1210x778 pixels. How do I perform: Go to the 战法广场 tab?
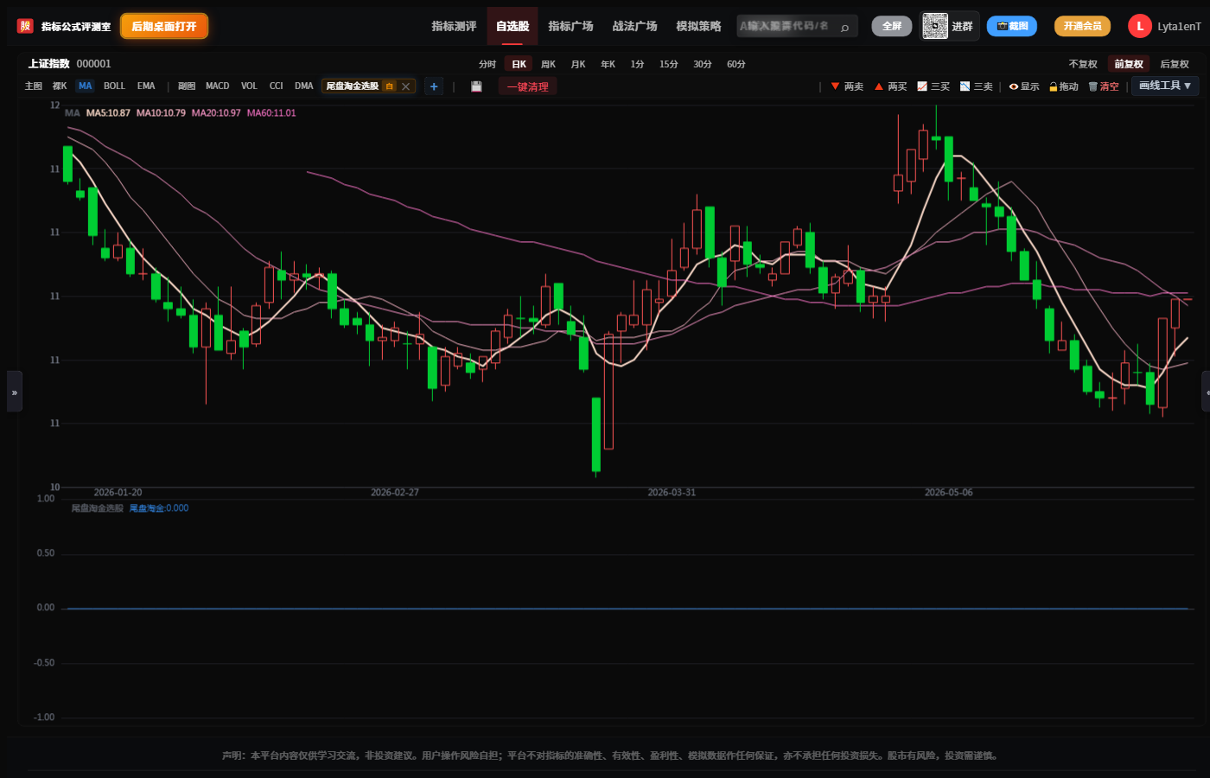coord(634,26)
